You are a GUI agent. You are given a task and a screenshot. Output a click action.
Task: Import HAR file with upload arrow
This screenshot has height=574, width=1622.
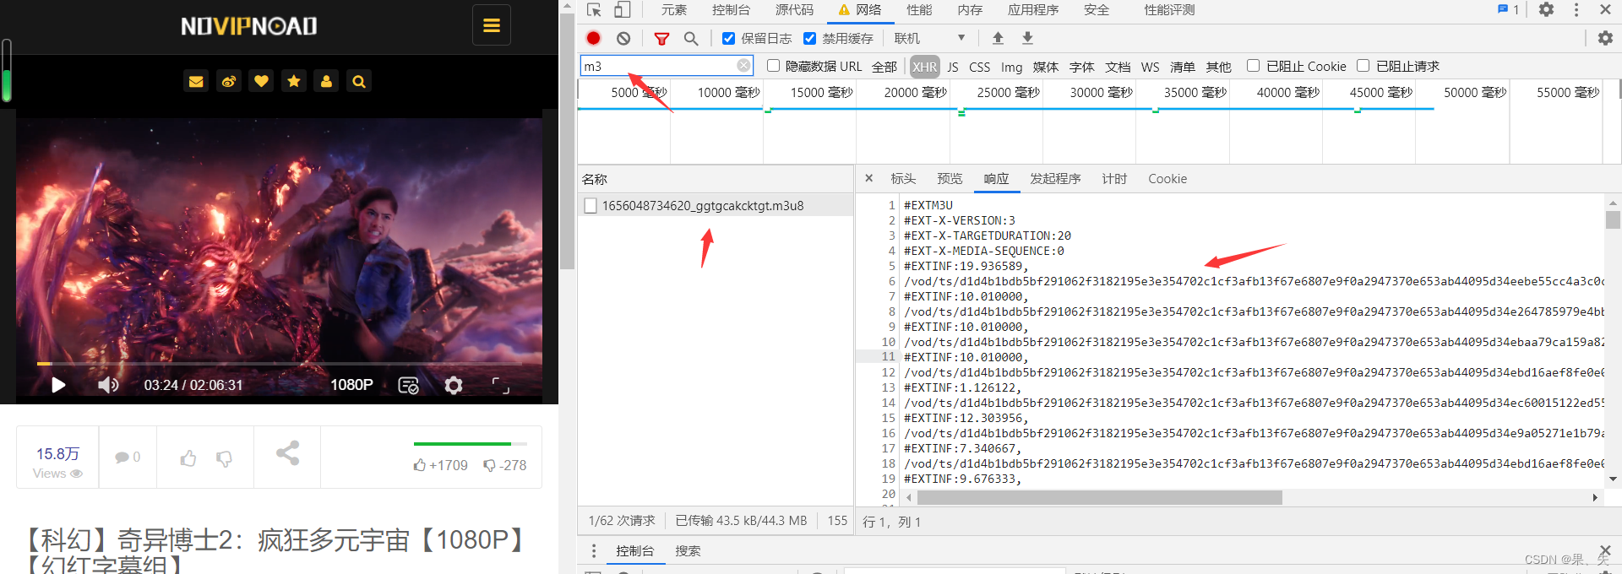(x=998, y=38)
